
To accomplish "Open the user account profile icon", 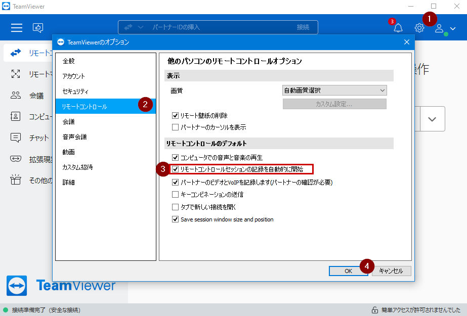I will pyautogui.click(x=439, y=28).
